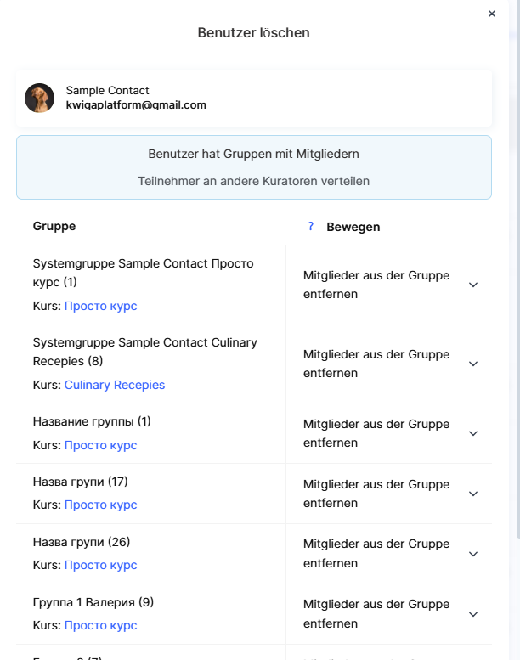The width and height of the screenshot is (520, 660).
Task: Open dropdown chevron for Группа 1 Валерия
Action: click(x=473, y=614)
